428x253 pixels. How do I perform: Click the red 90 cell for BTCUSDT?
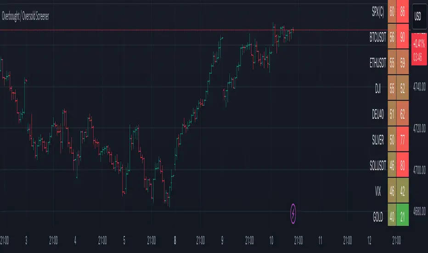(403, 39)
